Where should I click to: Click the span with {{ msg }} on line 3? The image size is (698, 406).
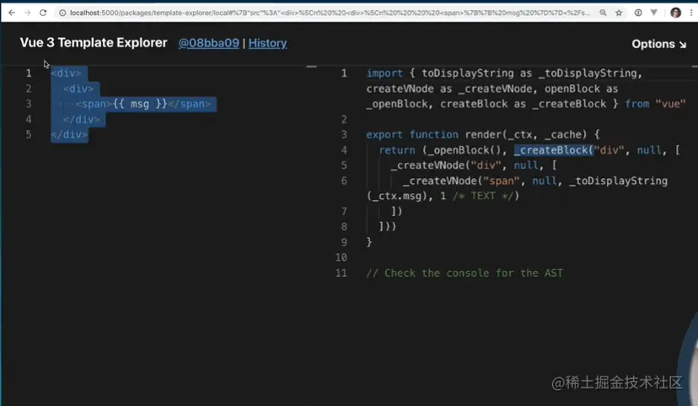[x=143, y=104]
